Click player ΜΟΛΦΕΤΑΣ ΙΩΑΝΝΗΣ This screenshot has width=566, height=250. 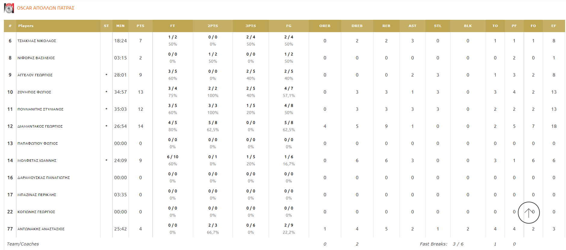click(37, 161)
